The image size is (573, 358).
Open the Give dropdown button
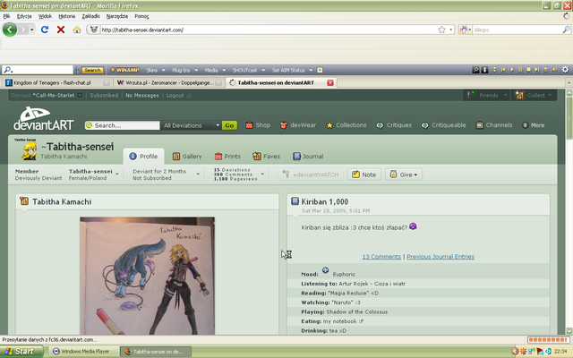click(x=404, y=175)
